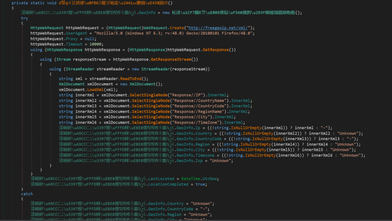Click the CountryCode property inside catch block
Screen dimensions: 392x221
coord(180,209)
